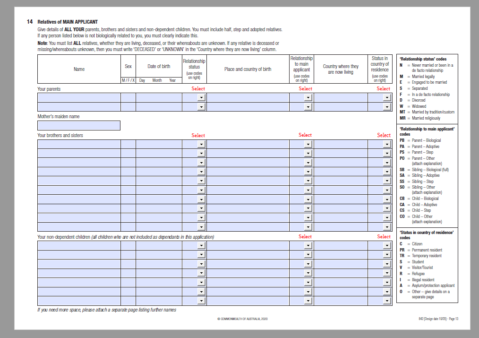This screenshot has width=479, height=338.
Task: Click Country now living field, first sibling row
Action: 341,144
